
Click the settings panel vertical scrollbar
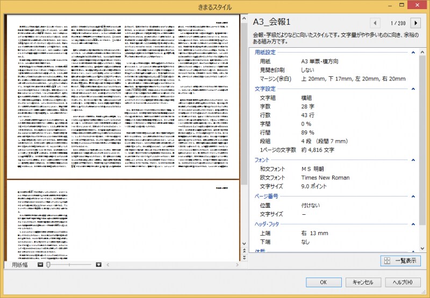pos(422,134)
